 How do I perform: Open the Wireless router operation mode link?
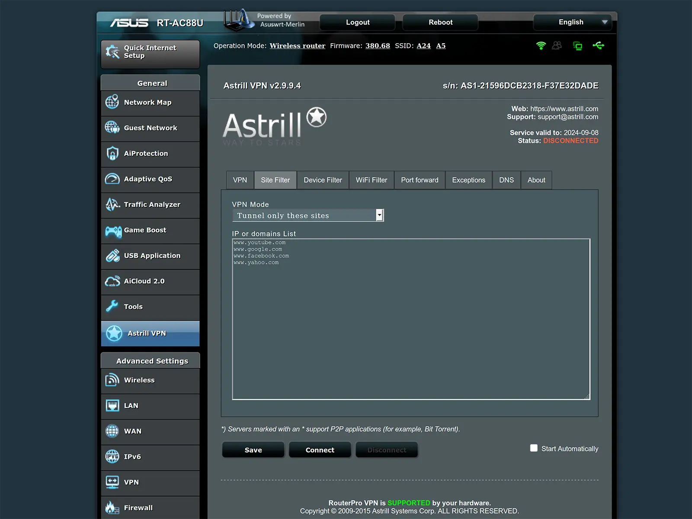[298, 46]
